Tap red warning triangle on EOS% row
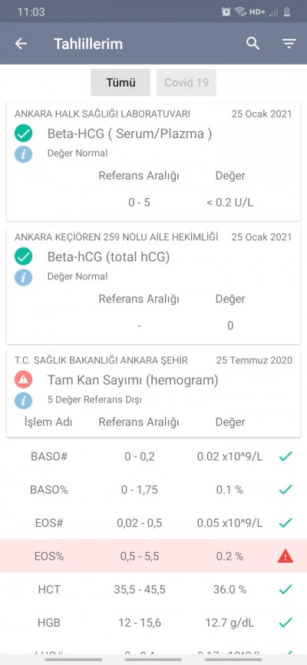This screenshot has width=307, height=665. click(x=286, y=556)
